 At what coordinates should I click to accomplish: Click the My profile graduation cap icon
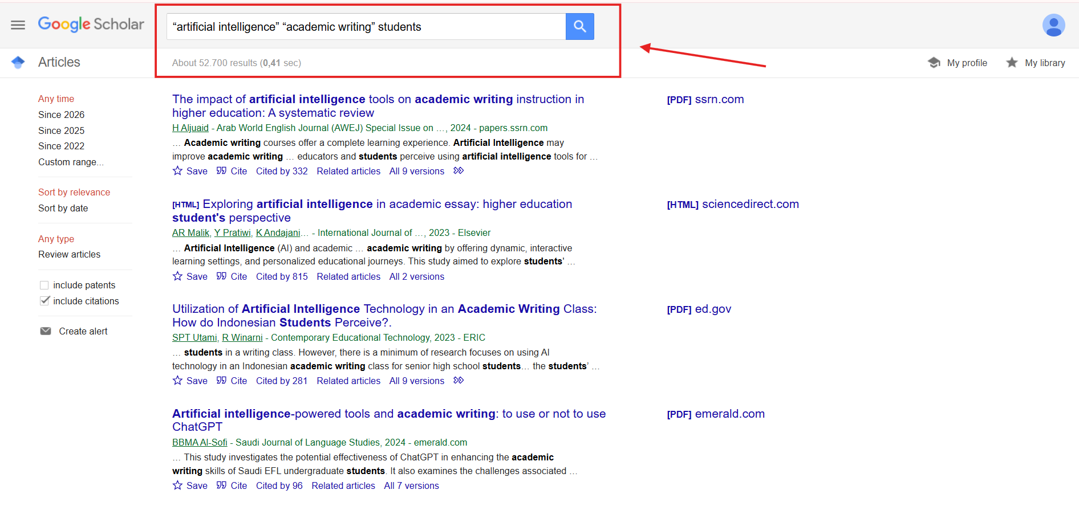tap(934, 63)
